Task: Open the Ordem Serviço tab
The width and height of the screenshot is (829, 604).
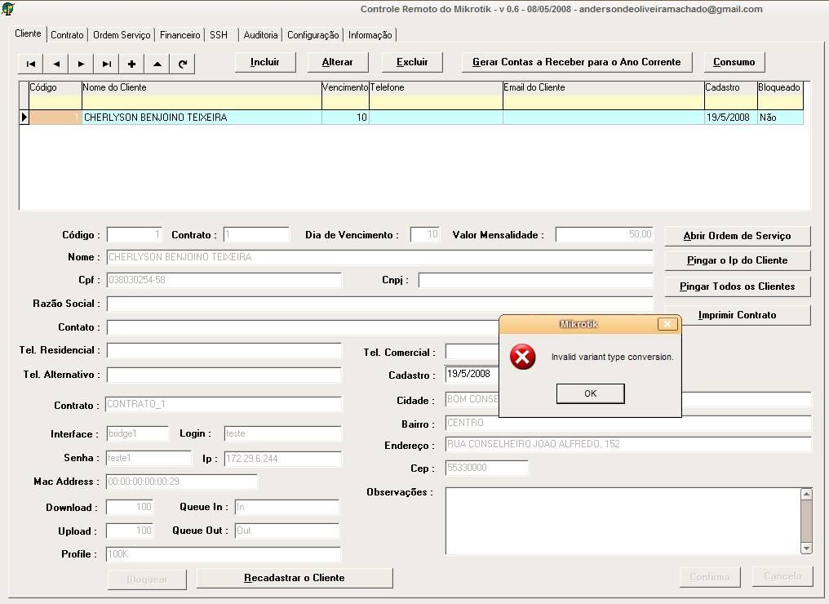Action: click(x=122, y=35)
